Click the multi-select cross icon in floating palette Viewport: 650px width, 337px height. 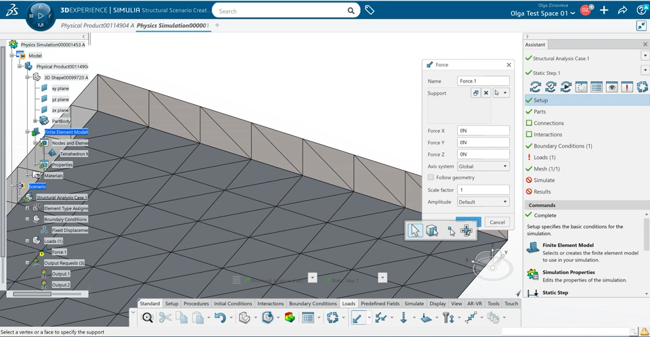pyautogui.click(x=467, y=231)
